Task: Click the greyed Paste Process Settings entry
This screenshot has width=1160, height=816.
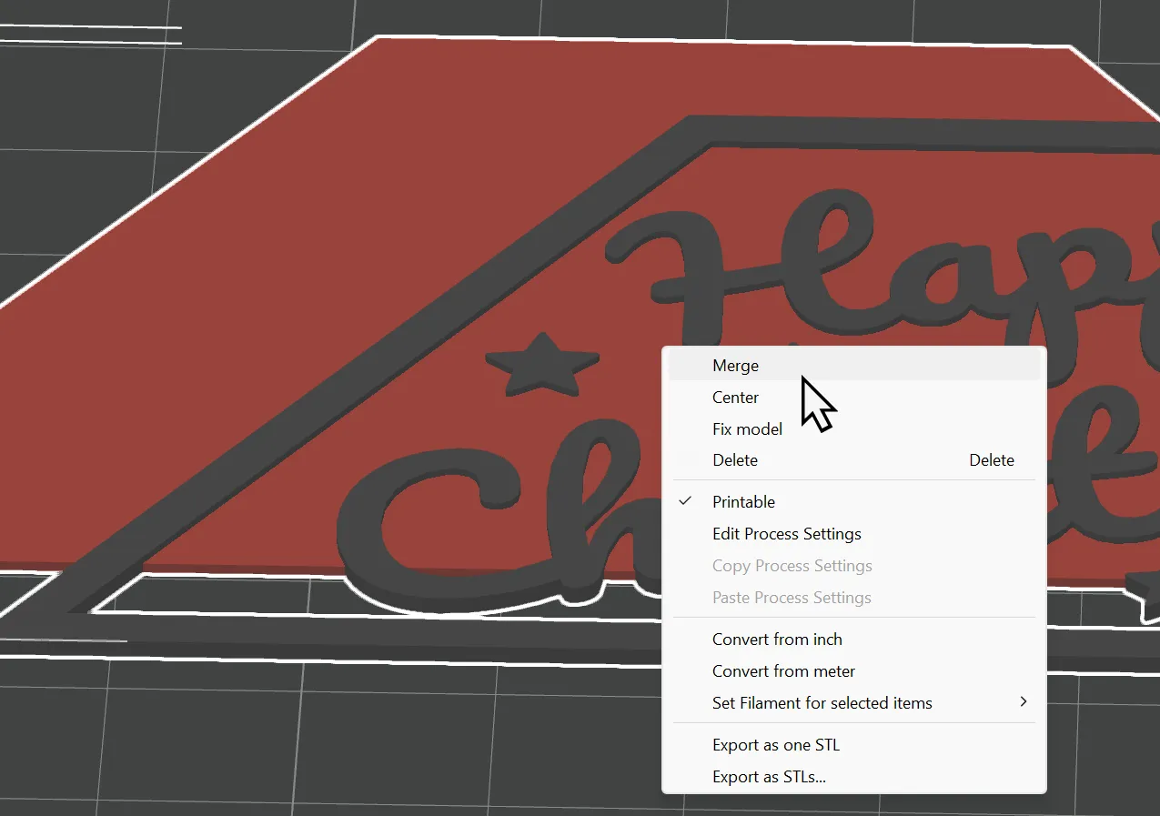Action: click(854, 598)
